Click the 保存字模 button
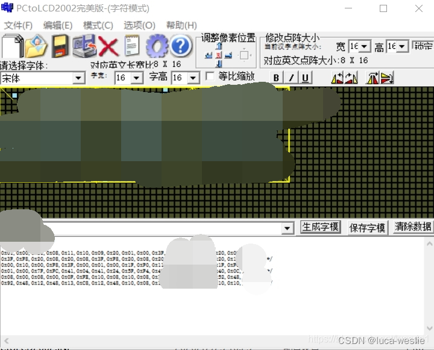The image size is (434, 350). (x=367, y=228)
